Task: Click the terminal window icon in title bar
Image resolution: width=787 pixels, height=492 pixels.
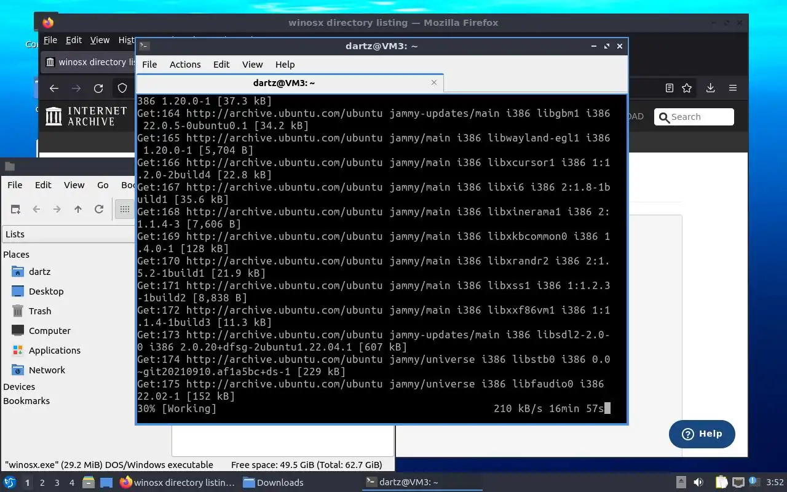Action: pos(144,46)
